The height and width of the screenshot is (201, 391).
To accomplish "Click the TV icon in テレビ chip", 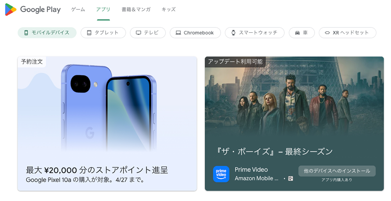I will 138,33.
